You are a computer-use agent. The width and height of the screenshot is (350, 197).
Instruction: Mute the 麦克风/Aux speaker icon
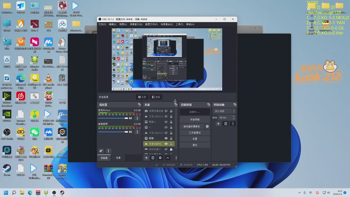click(x=130, y=118)
